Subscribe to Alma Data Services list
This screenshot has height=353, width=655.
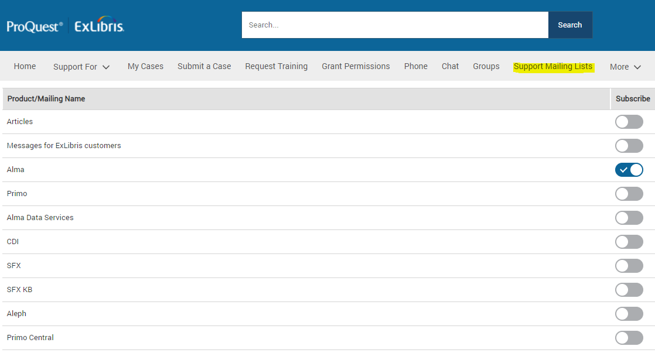point(629,218)
